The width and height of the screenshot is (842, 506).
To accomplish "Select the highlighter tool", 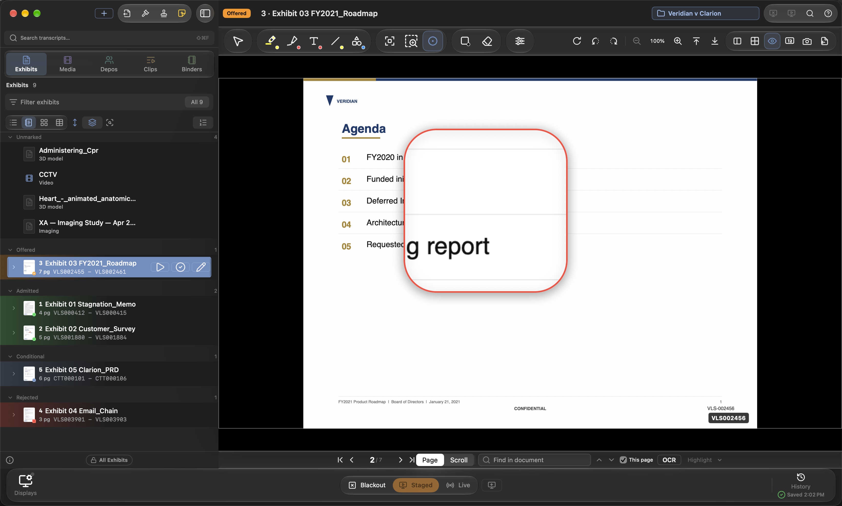I will point(271,41).
